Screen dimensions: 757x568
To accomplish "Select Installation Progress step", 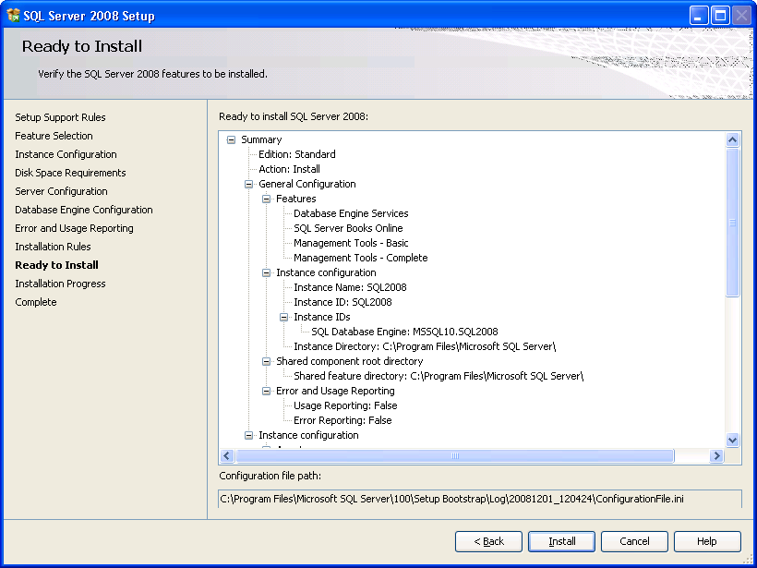I will [60, 284].
